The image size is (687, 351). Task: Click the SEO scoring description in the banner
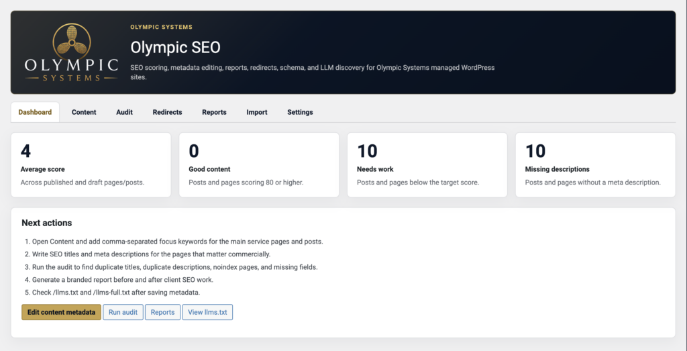point(313,72)
